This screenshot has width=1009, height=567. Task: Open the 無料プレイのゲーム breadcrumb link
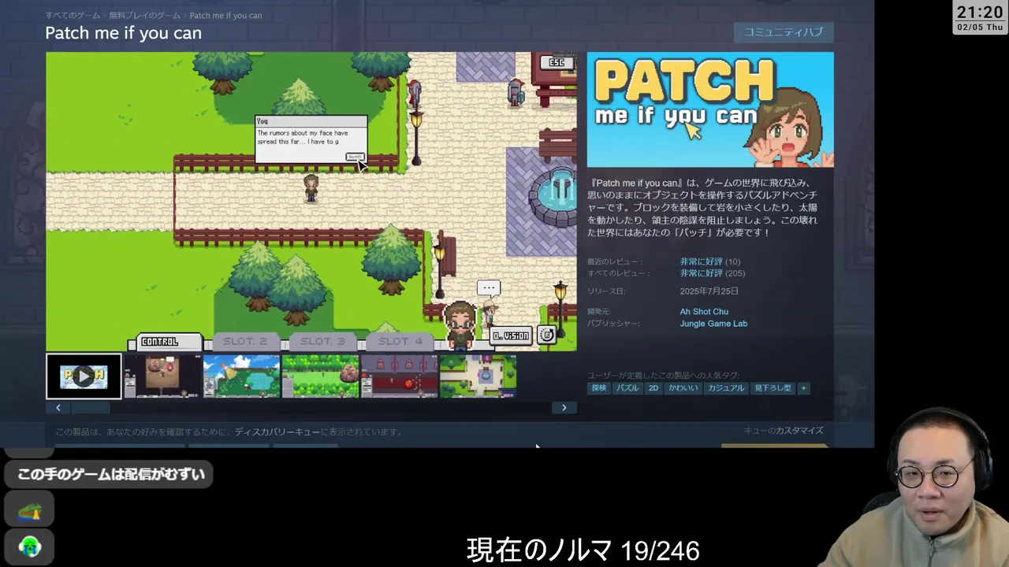click(146, 16)
